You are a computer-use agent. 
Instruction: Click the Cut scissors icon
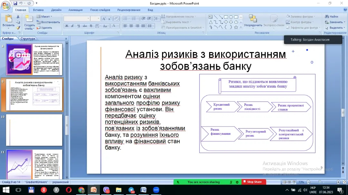pyautogui.click(x=18, y=17)
